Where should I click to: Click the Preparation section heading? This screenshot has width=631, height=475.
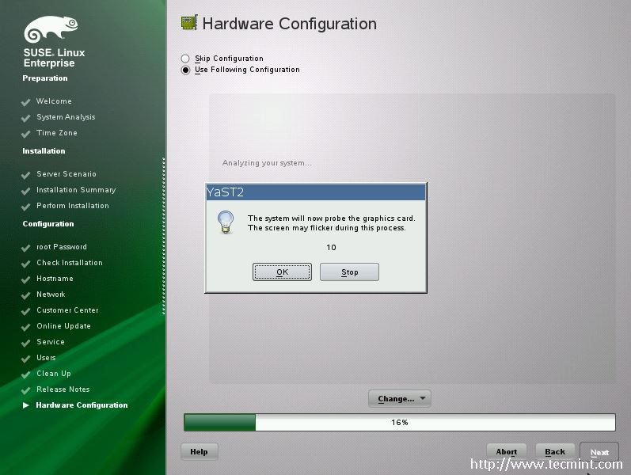(45, 78)
